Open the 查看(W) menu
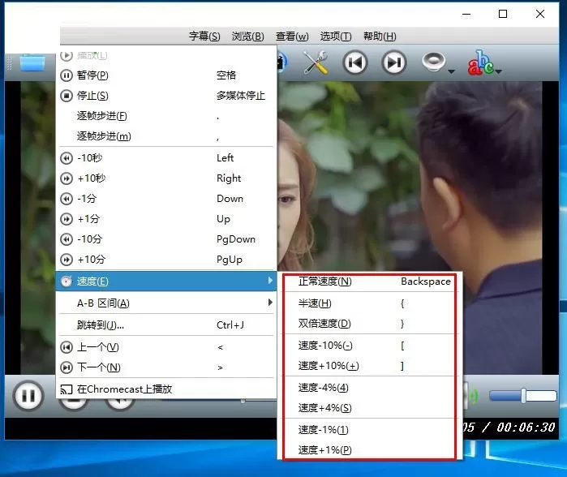The width and height of the screenshot is (567, 477). tap(292, 37)
